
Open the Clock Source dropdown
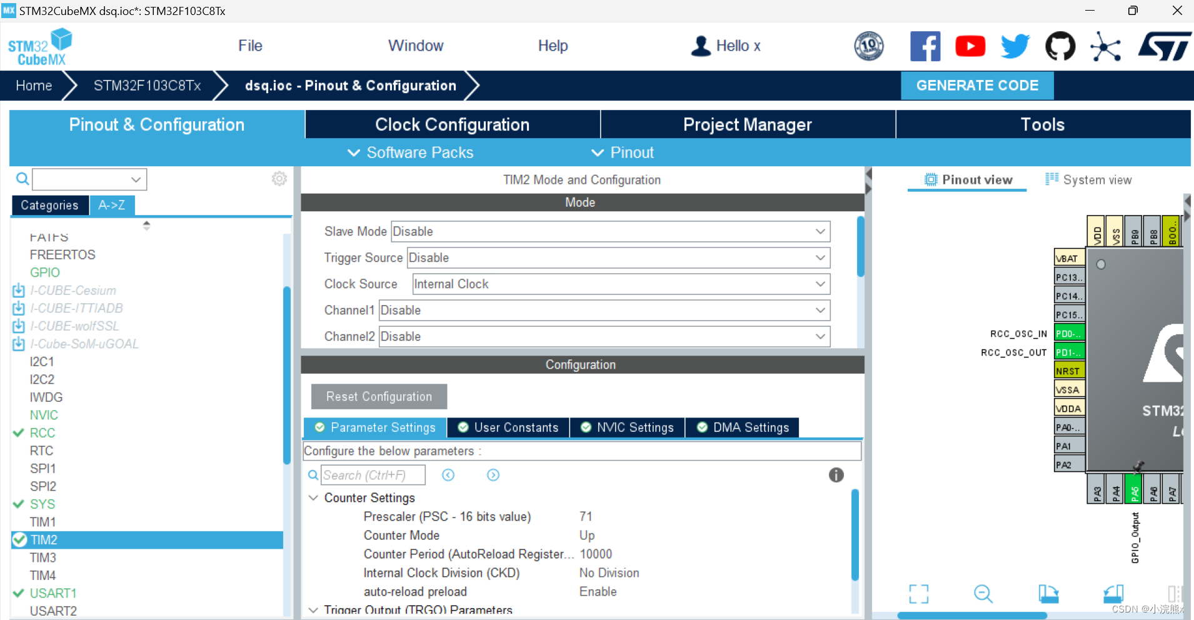621,284
